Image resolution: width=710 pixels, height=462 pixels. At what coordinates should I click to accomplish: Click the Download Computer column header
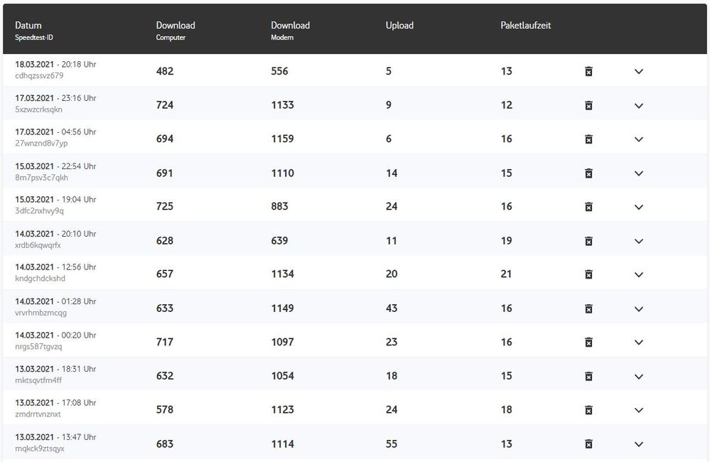[176, 31]
